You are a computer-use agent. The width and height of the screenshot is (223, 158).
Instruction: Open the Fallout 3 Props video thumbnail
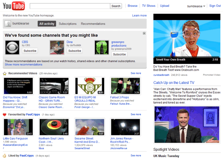click(126, 86)
